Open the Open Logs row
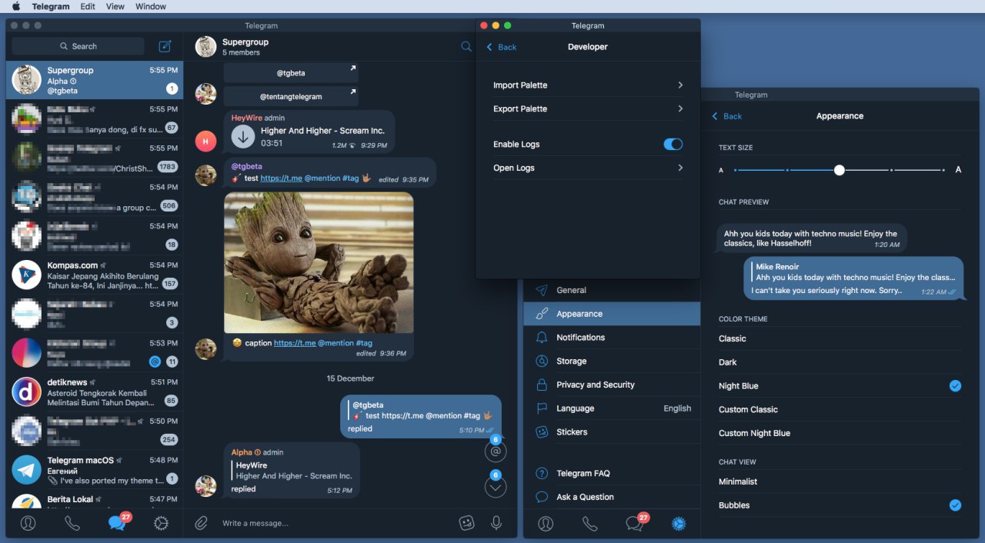The image size is (985, 543). [588, 168]
